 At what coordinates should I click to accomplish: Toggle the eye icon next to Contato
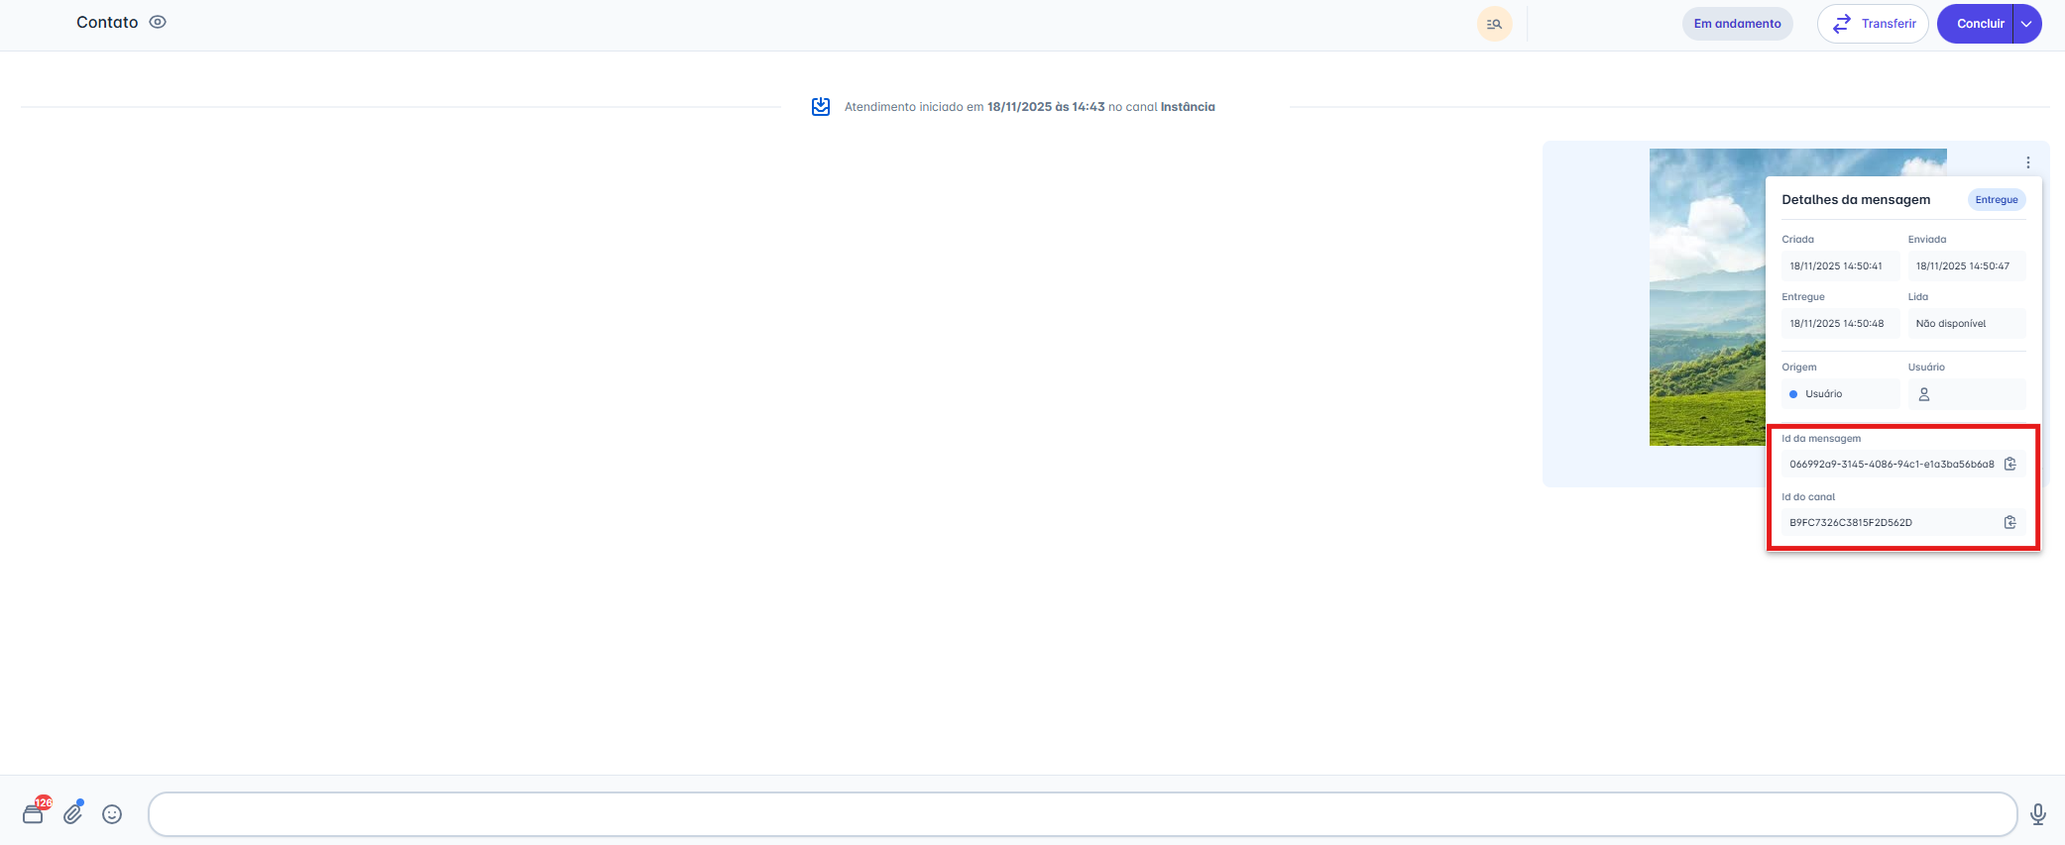click(158, 22)
